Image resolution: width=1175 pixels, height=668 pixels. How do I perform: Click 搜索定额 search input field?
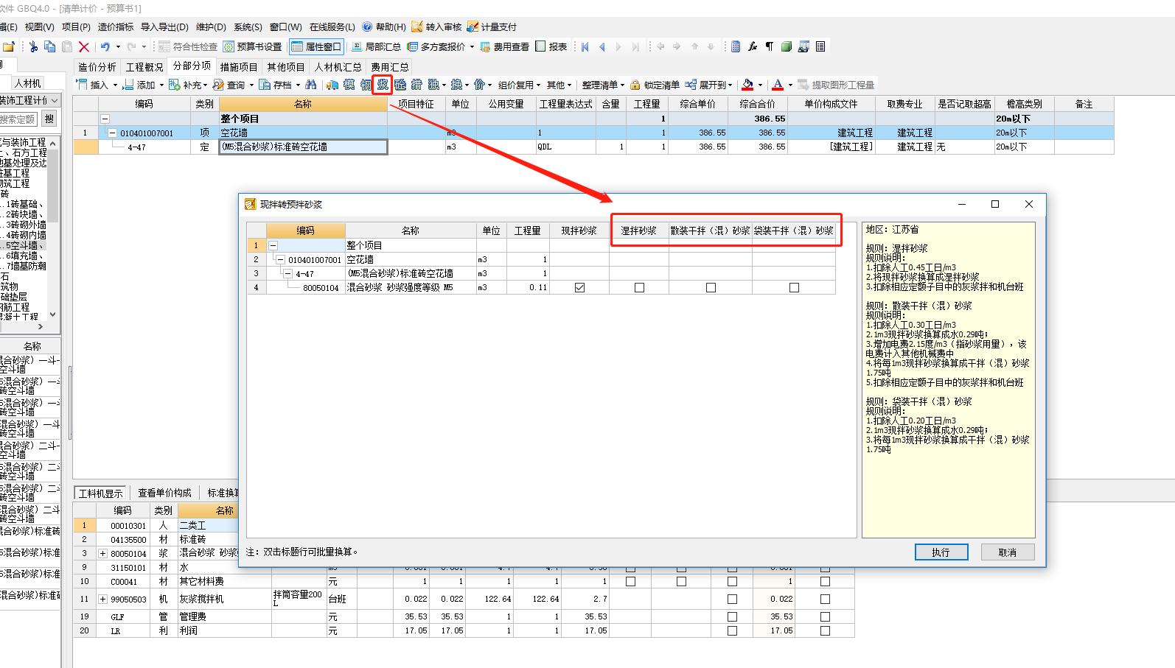point(18,119)
